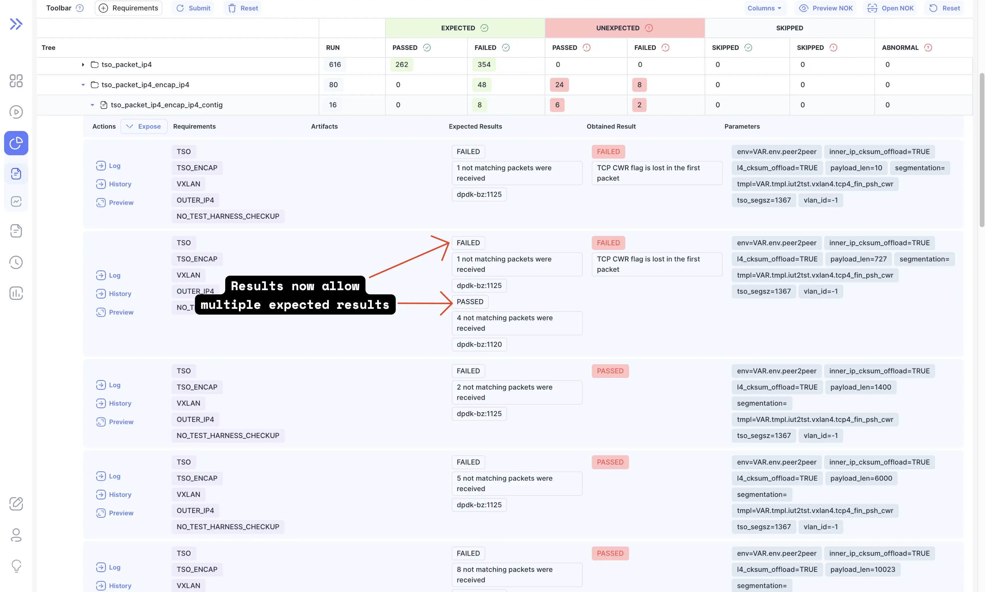This screenshot has height=592, width=985.
Task: Click the vertical scrollbar thumb
Action: 981,150
